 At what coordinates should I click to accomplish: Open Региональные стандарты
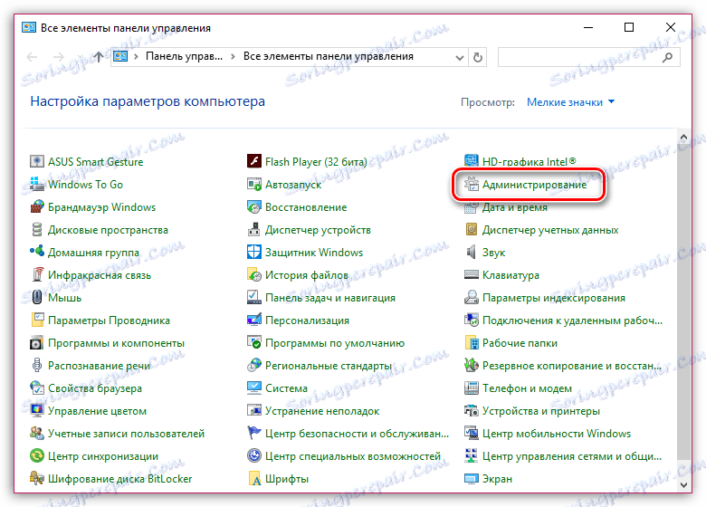(320, 365)
